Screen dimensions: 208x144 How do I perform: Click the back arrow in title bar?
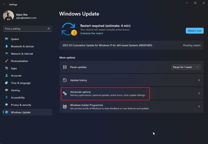click(x=4, y=4)
